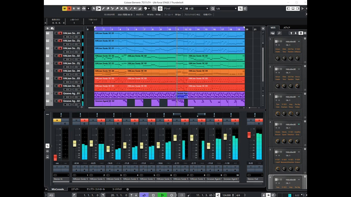Switch to the コードパッド tab
This screenshot has height=197, width=351.
(117, 189)
